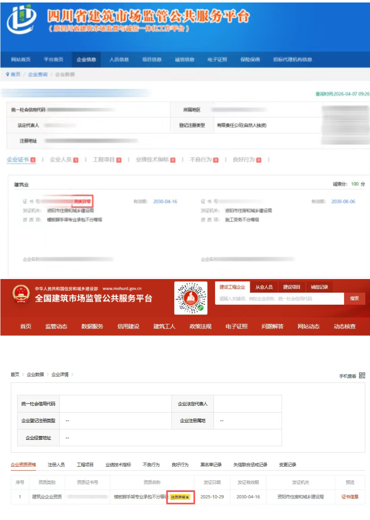This screenshot has width=370, height=520.
Task: Switch to the 失信联合惩戒记录 tab
Action: (250, 465)
